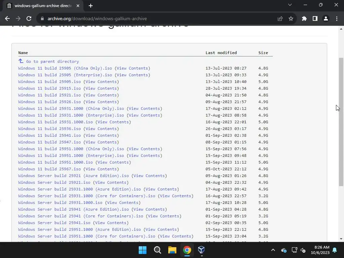The image size is (344, 258).
Task: Open VirtualBox from the taskbar
Action: (202, 250)
